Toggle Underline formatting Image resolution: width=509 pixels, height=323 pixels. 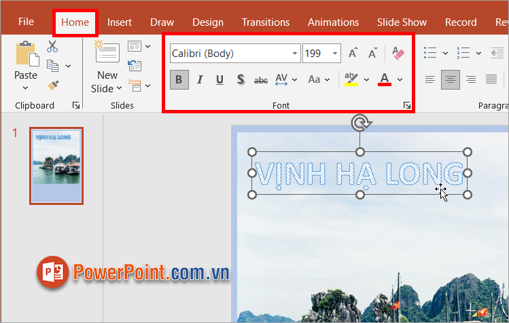pos(220,79)
